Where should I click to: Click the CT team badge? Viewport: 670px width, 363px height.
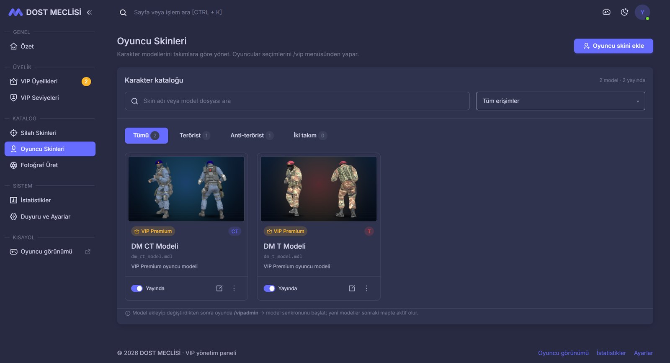point(235,232)
